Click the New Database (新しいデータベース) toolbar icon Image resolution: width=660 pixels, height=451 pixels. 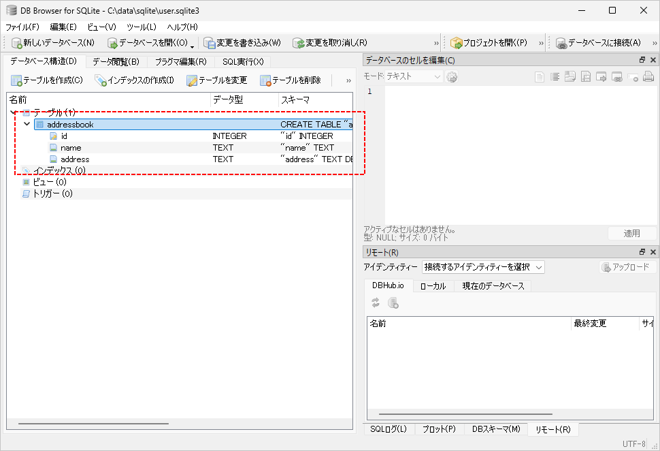pyautogui.click(x=18, y=43)
